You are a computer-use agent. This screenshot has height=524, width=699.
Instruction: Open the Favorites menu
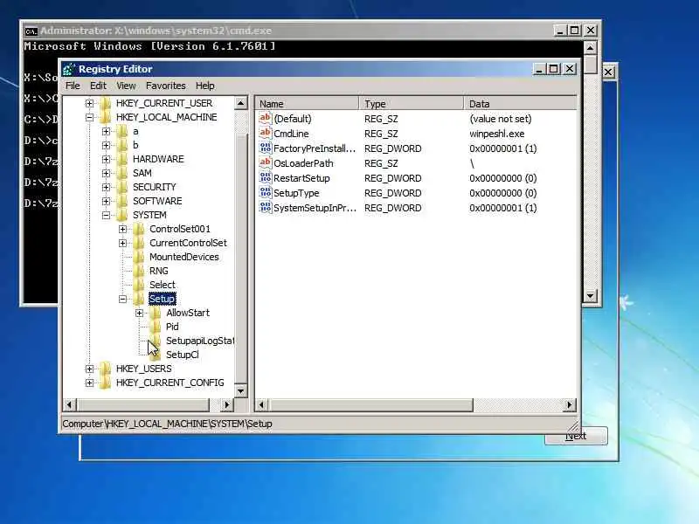coord(165,86)
